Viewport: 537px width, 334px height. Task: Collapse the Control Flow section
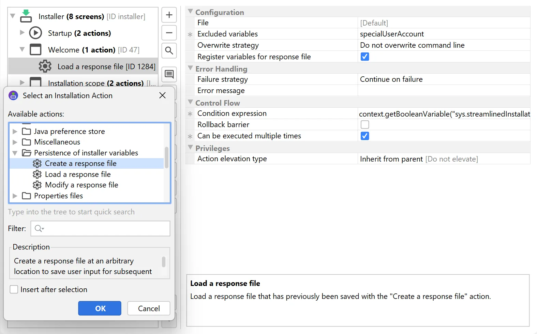pos(190,102)
